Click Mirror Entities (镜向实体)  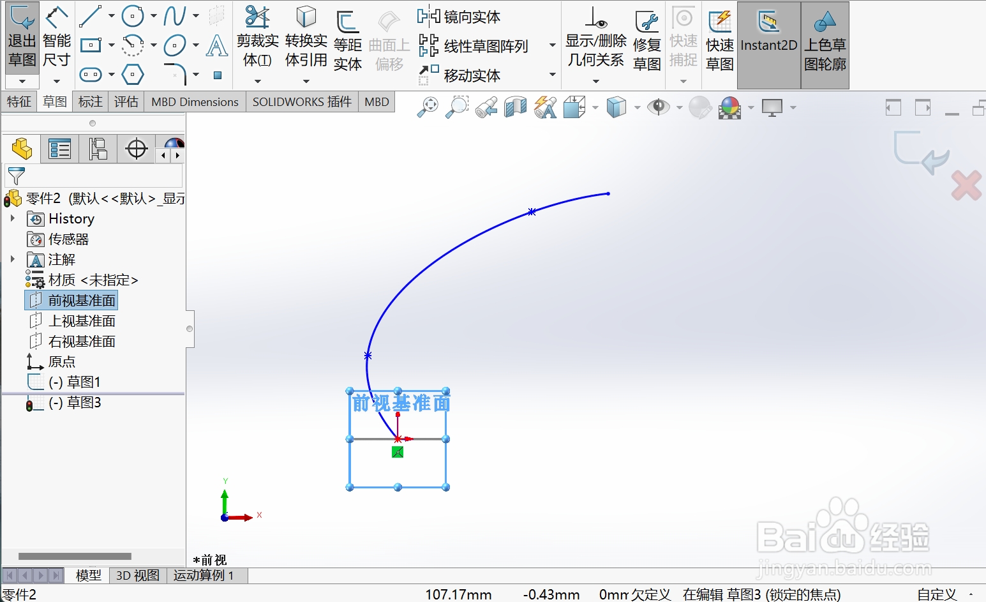coord(459,17)
